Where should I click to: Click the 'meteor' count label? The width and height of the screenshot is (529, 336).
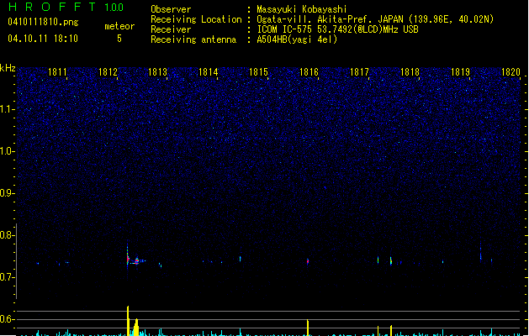(119, 26)
